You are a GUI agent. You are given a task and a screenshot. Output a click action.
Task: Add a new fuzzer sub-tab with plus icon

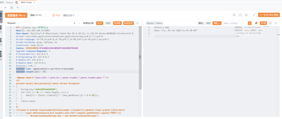click(x=18, y=7)
